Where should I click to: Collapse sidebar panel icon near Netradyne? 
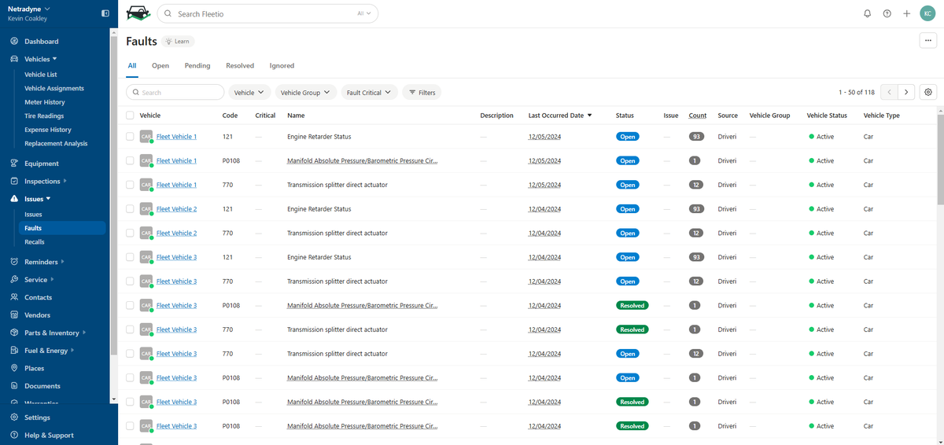(x=105, y=13)
